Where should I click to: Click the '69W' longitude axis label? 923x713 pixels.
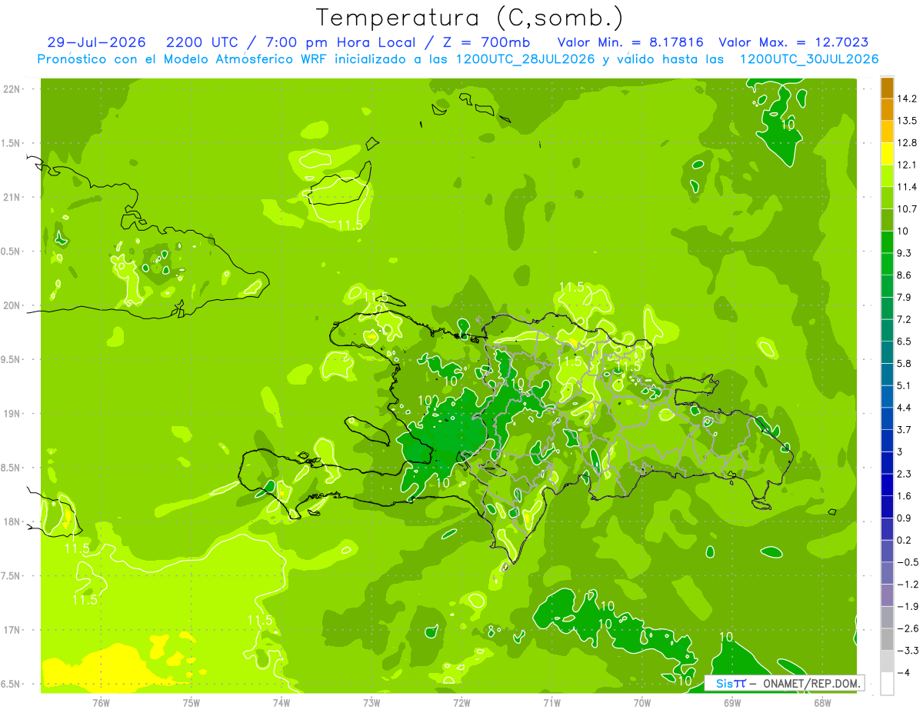[x=732, y=703]
